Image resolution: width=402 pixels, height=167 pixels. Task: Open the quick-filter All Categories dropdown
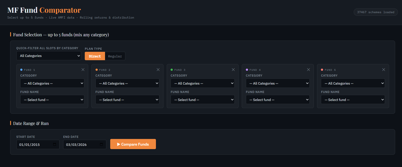tap(49, 56)
